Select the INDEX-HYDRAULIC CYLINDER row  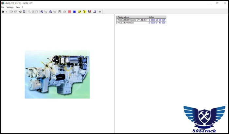point(132,20)
